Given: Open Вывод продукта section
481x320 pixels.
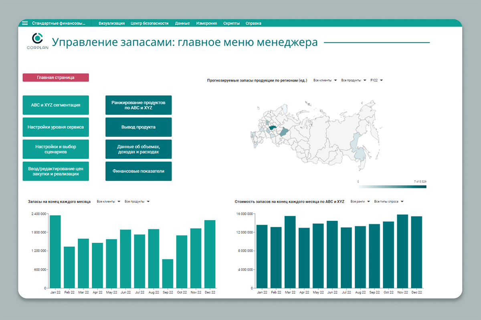Looking at the screenshot, I should coord(138,127).
